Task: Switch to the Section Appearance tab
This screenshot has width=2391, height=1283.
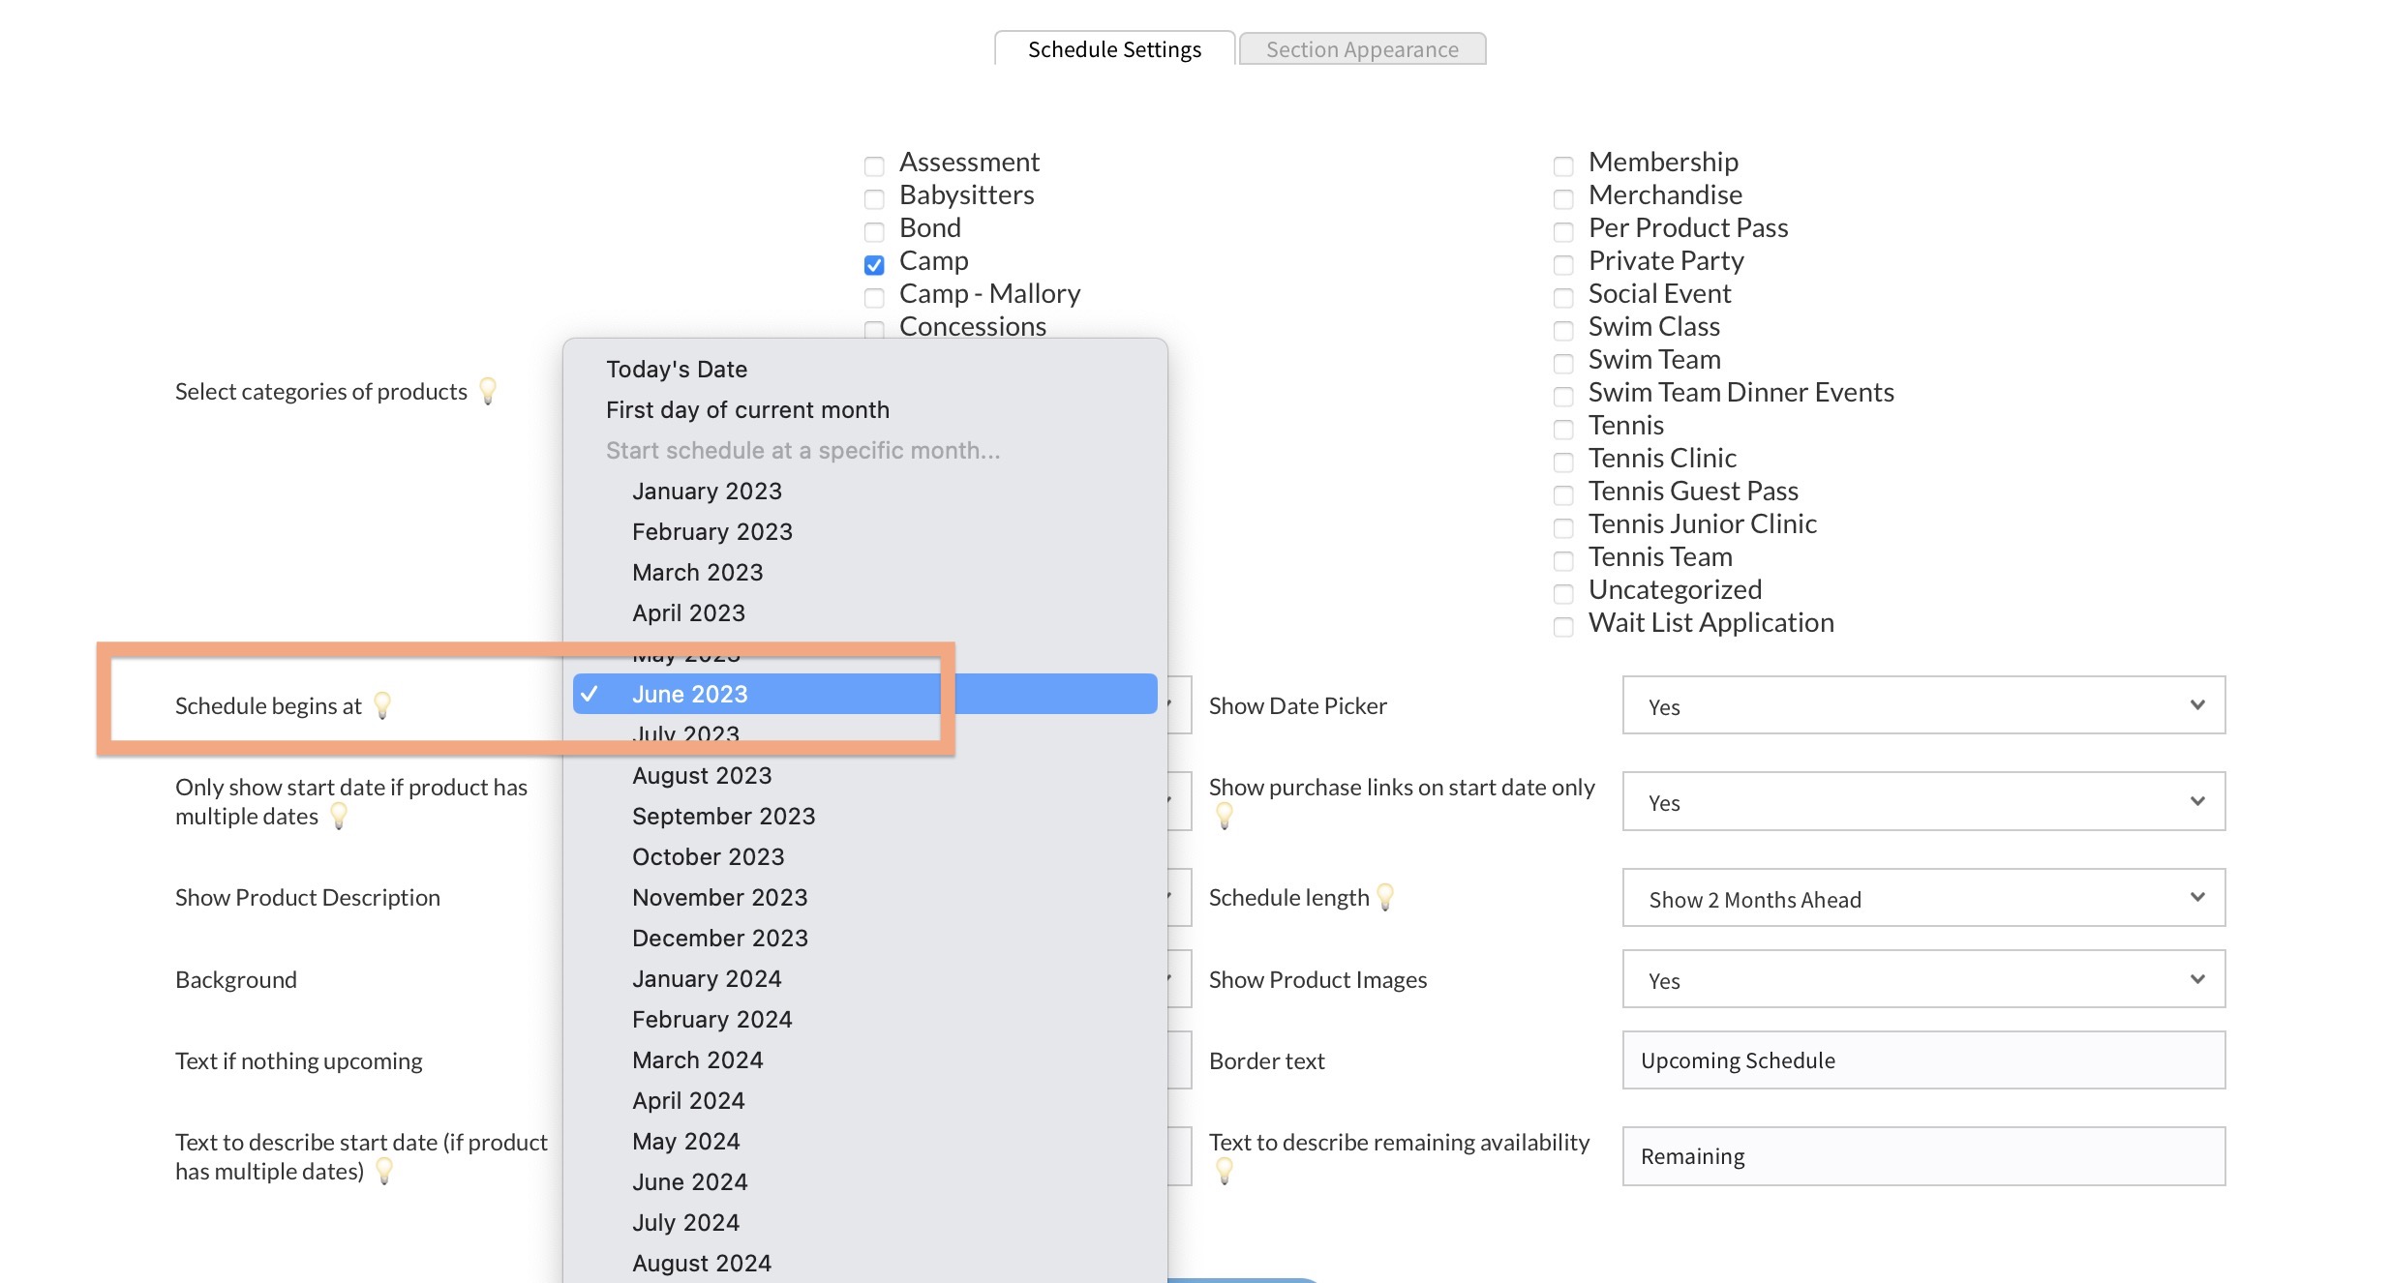Action: (1361, 49)
